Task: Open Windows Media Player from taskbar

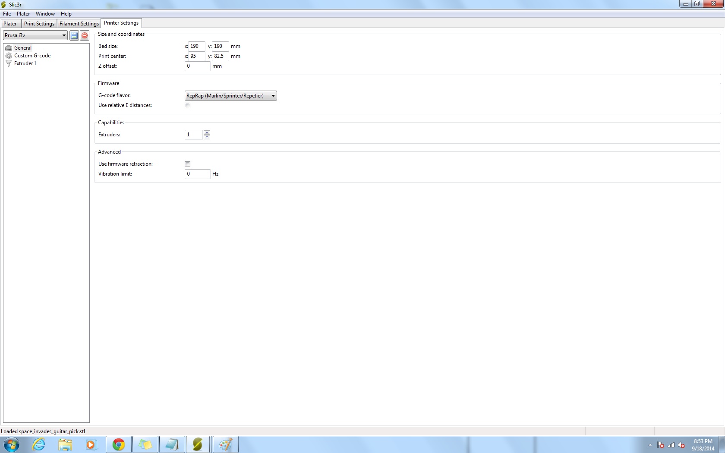Action: click(91, 444)
